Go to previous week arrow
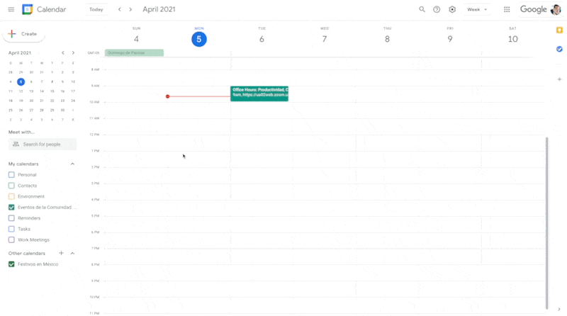The image size is (567, 316). 120,9
